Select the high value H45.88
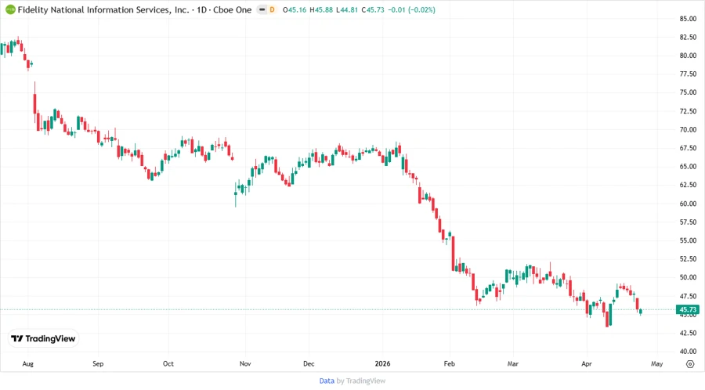705x390 pixels. click(321, 9)
